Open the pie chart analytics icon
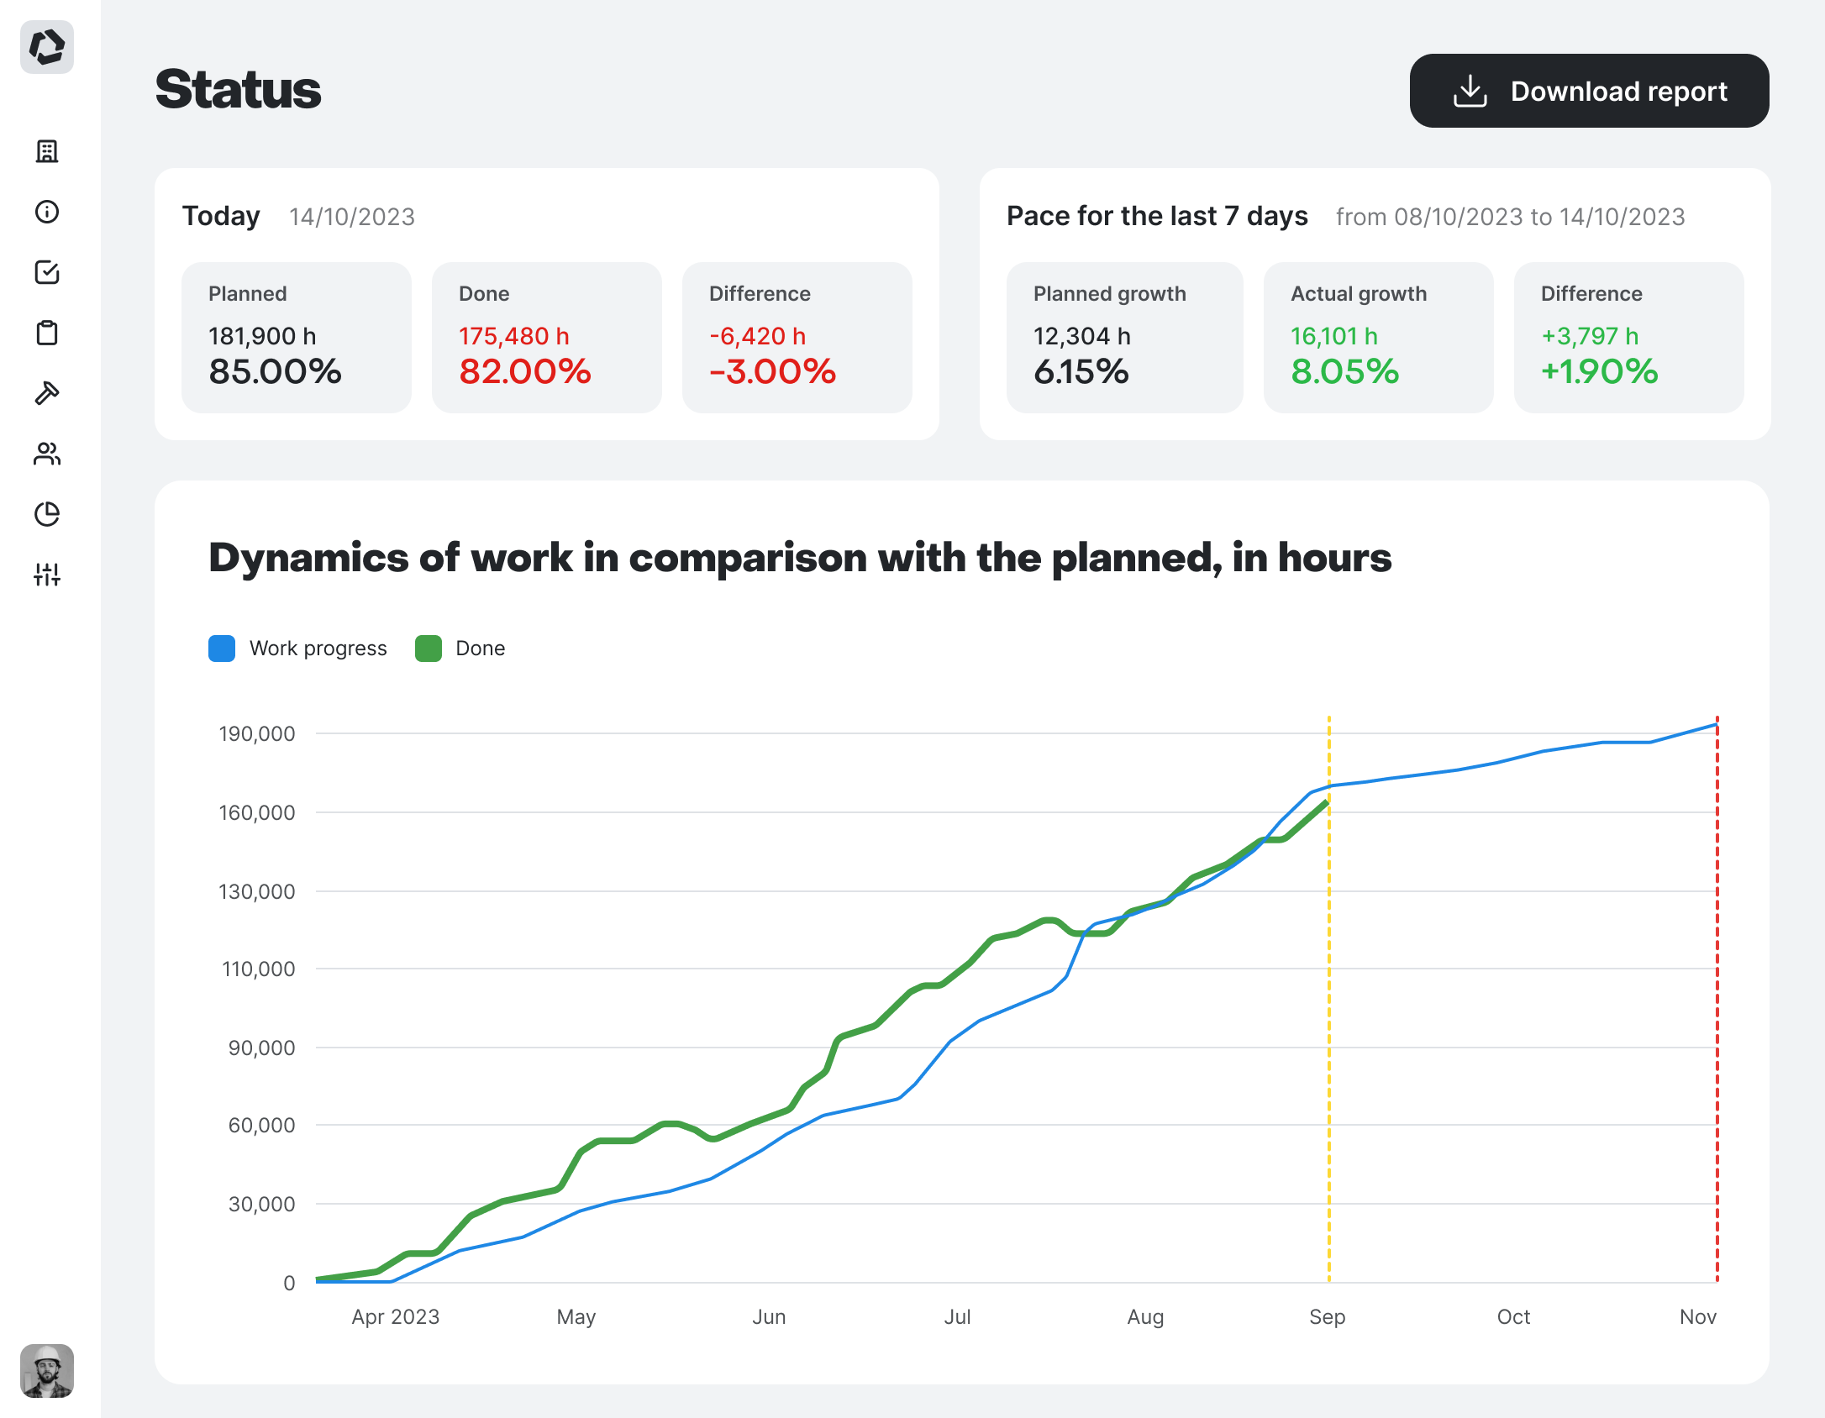 (x=47, y=514)
